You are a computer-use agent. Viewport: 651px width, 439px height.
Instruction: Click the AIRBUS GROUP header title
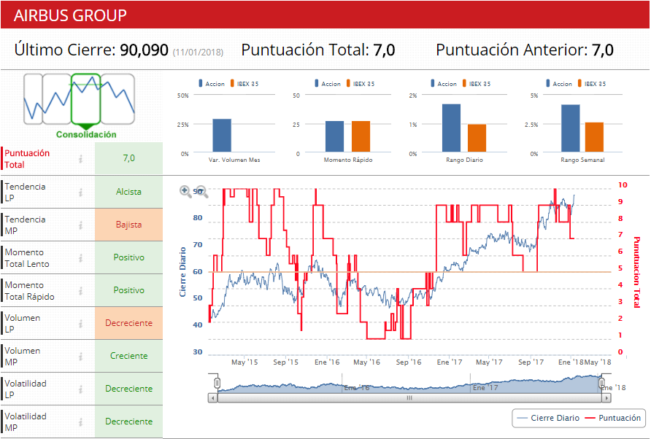coord(70,15)
